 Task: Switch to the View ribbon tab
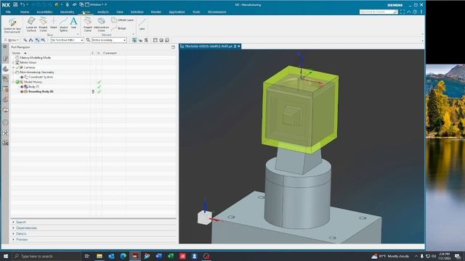click(x=119, y=12)
